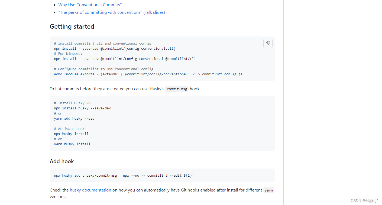
Task: Select the "npx husky install" line
Action: click(71, 134)
